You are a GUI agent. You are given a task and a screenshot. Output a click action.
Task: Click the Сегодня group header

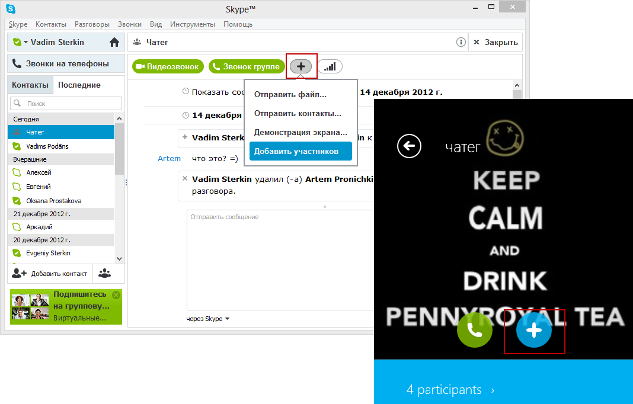pyautogui.click(x=61, y=119)
